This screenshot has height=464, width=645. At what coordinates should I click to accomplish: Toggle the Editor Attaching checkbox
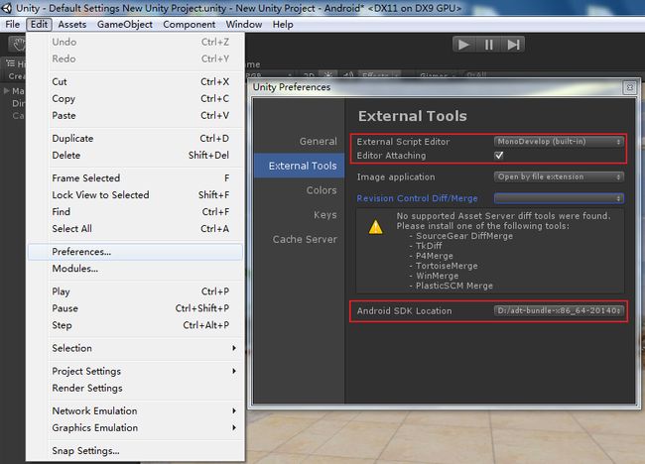498,156
